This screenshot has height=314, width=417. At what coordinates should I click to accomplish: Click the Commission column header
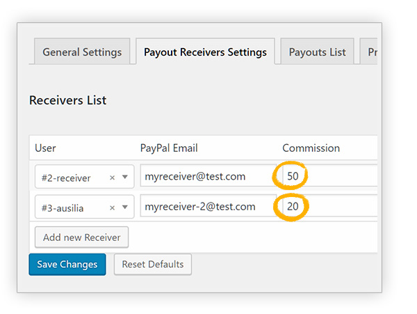(311, 148)
